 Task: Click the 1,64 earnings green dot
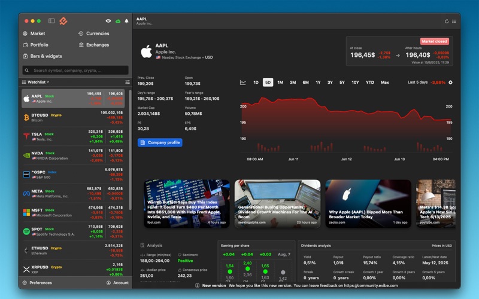click(230, 271)
